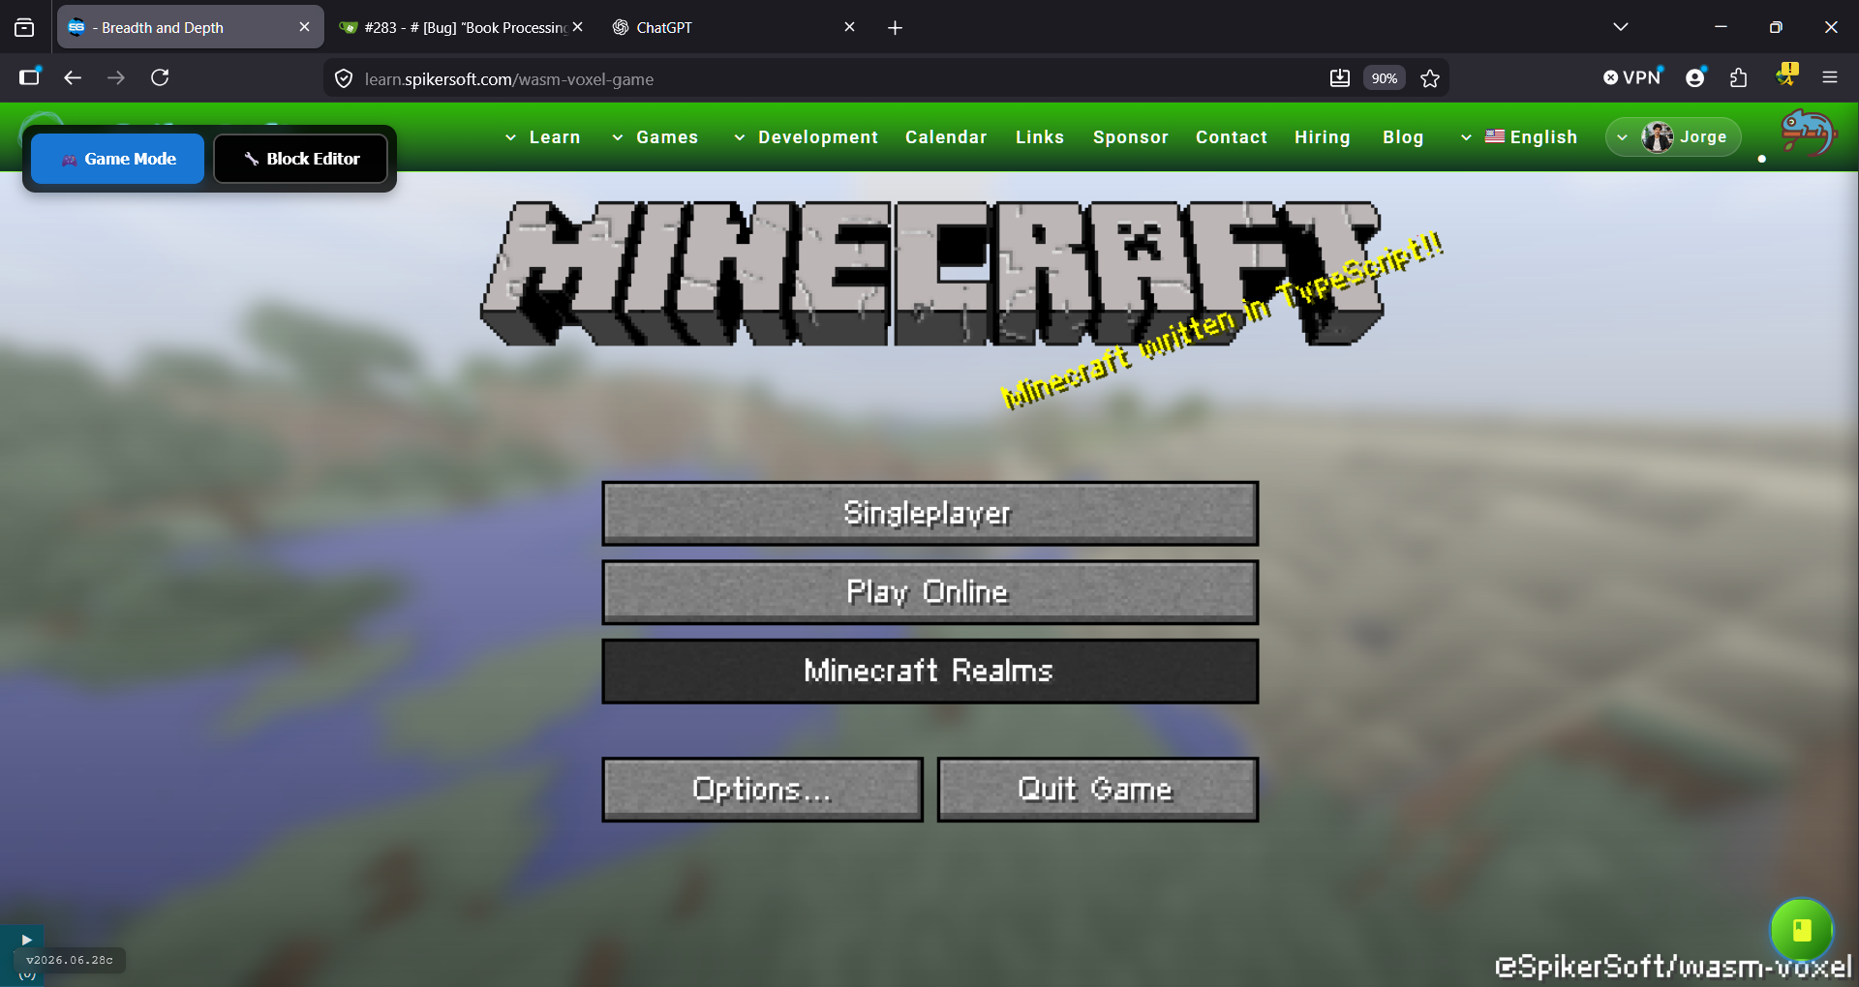Click the yellow alert extension icon
1859x987 pixels.
[x=1786, y=75]
